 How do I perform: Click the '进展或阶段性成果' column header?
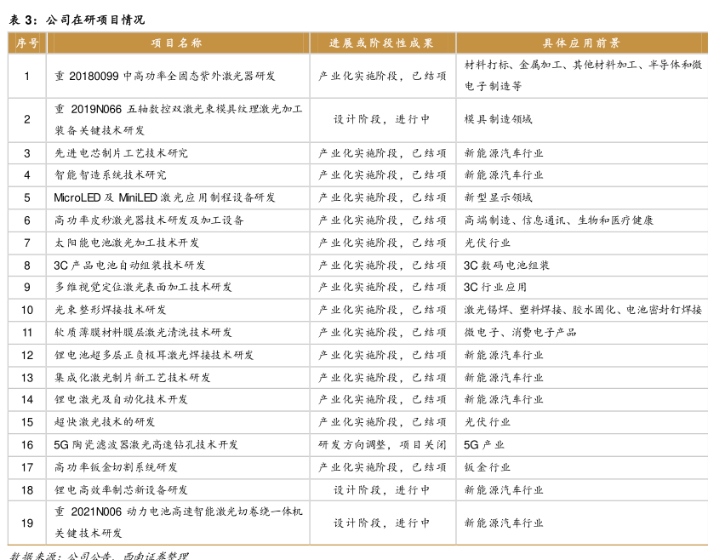381,43
